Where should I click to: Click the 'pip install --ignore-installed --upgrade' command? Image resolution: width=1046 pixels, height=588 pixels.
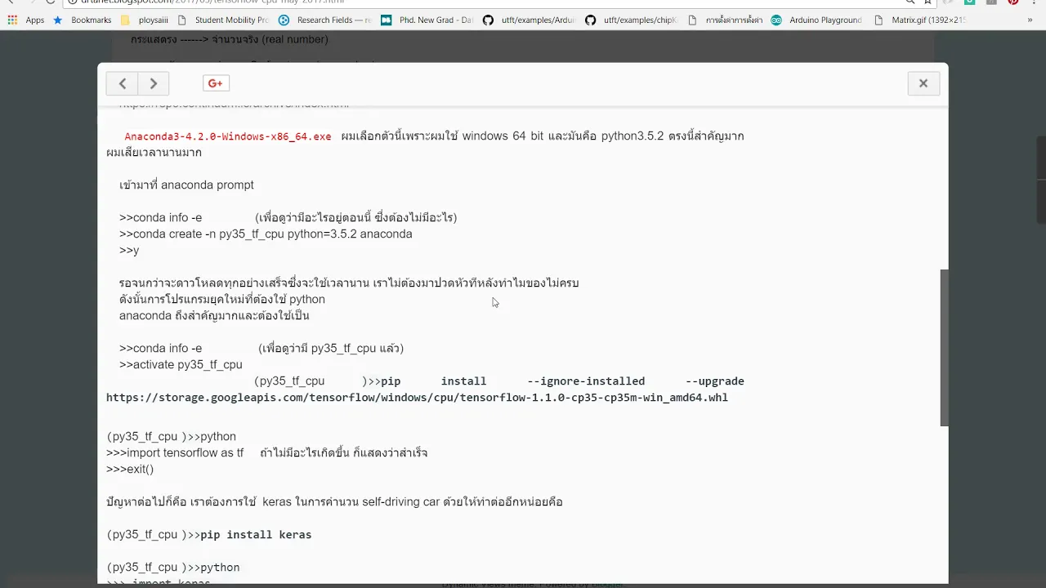click(562, 381)
